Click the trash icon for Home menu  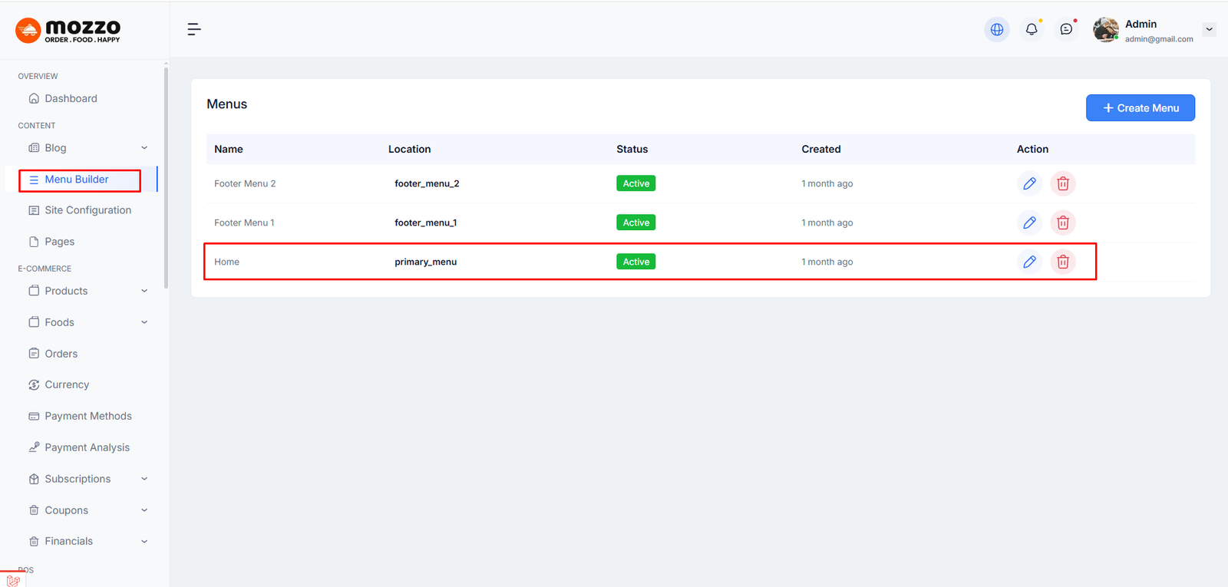(x=1062, y=262)
